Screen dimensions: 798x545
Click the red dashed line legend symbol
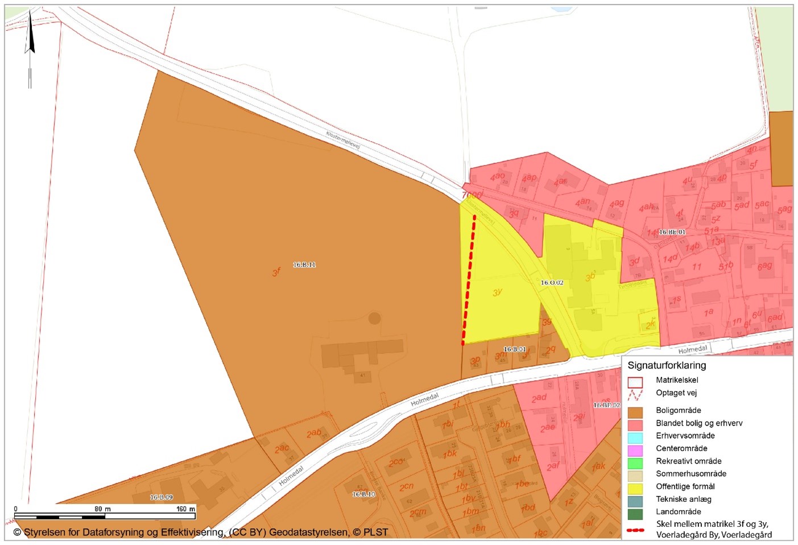(x=635, y=530)
